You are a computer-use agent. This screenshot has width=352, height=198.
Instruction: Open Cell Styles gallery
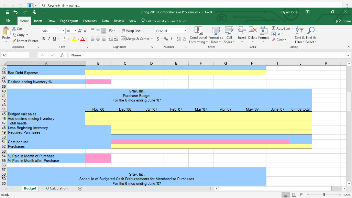coord(229,35)
